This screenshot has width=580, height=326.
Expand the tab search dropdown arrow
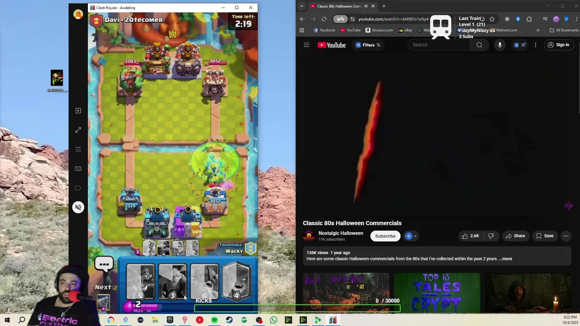point(302,6)
